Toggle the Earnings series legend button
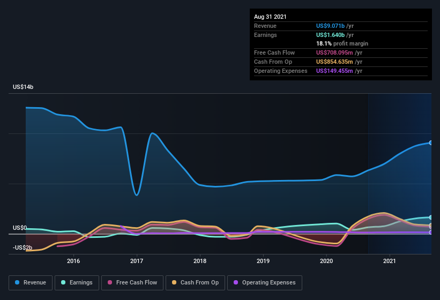Image resolution: width=440 pixels, height=300 pixels. pyautogui.click(x=77, y=283)
